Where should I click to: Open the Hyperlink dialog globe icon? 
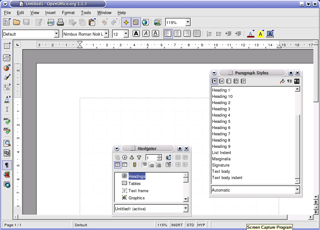pyautogui.click(x=145, y=22)
